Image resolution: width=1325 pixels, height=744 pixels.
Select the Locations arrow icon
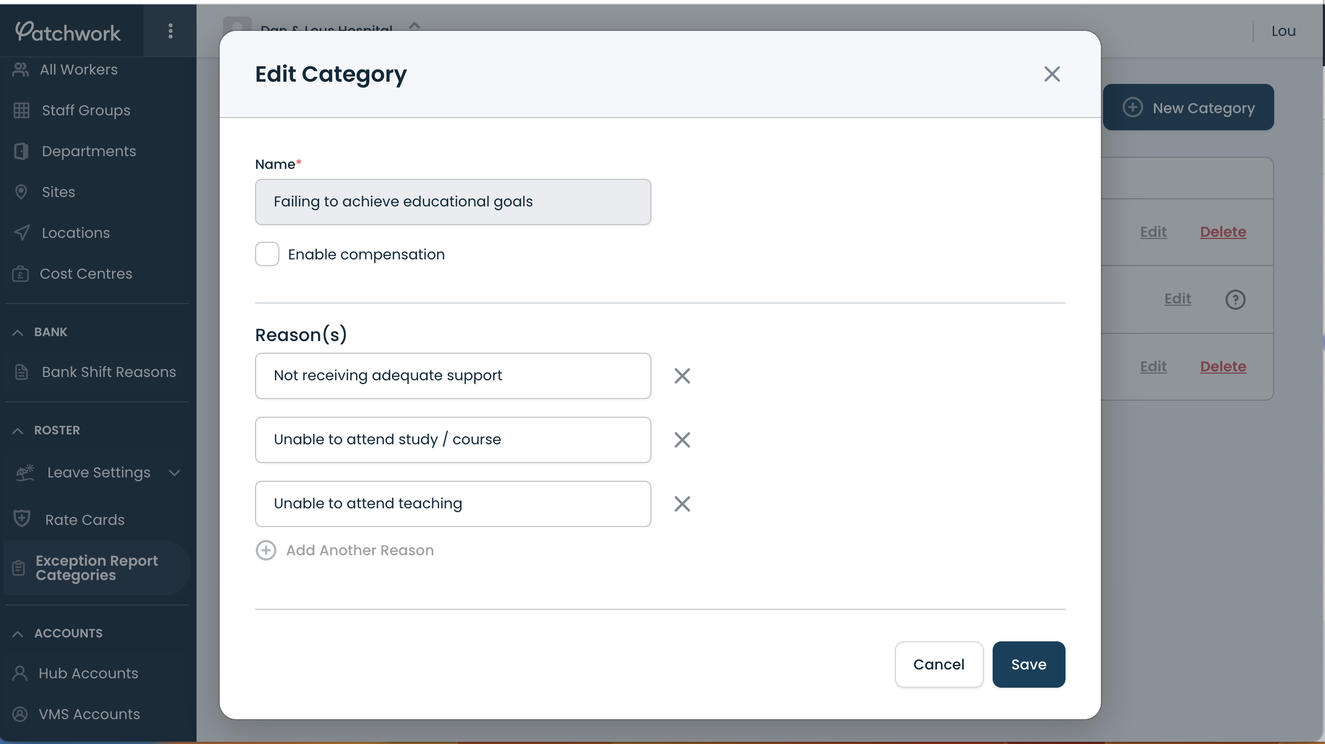click(x=22, y=232)
